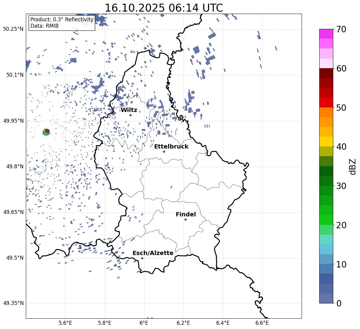Select the Findel station label
Image resolution: width=360 pixels, height=329 pixels.
[186, 215]
